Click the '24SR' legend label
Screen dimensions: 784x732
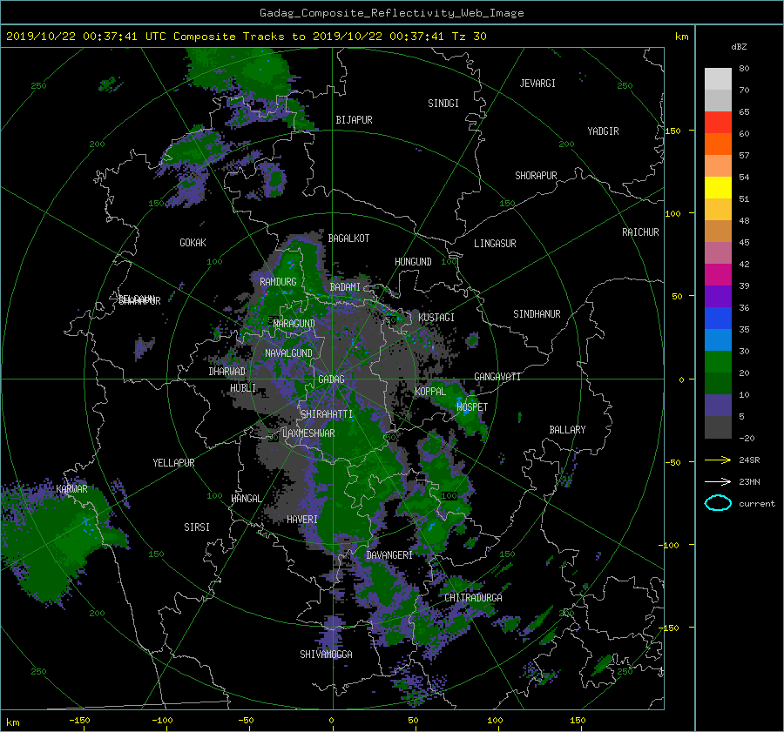click(749, 460)
